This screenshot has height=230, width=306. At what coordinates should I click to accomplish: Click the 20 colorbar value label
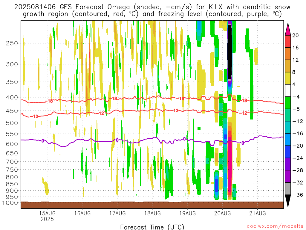295,35
